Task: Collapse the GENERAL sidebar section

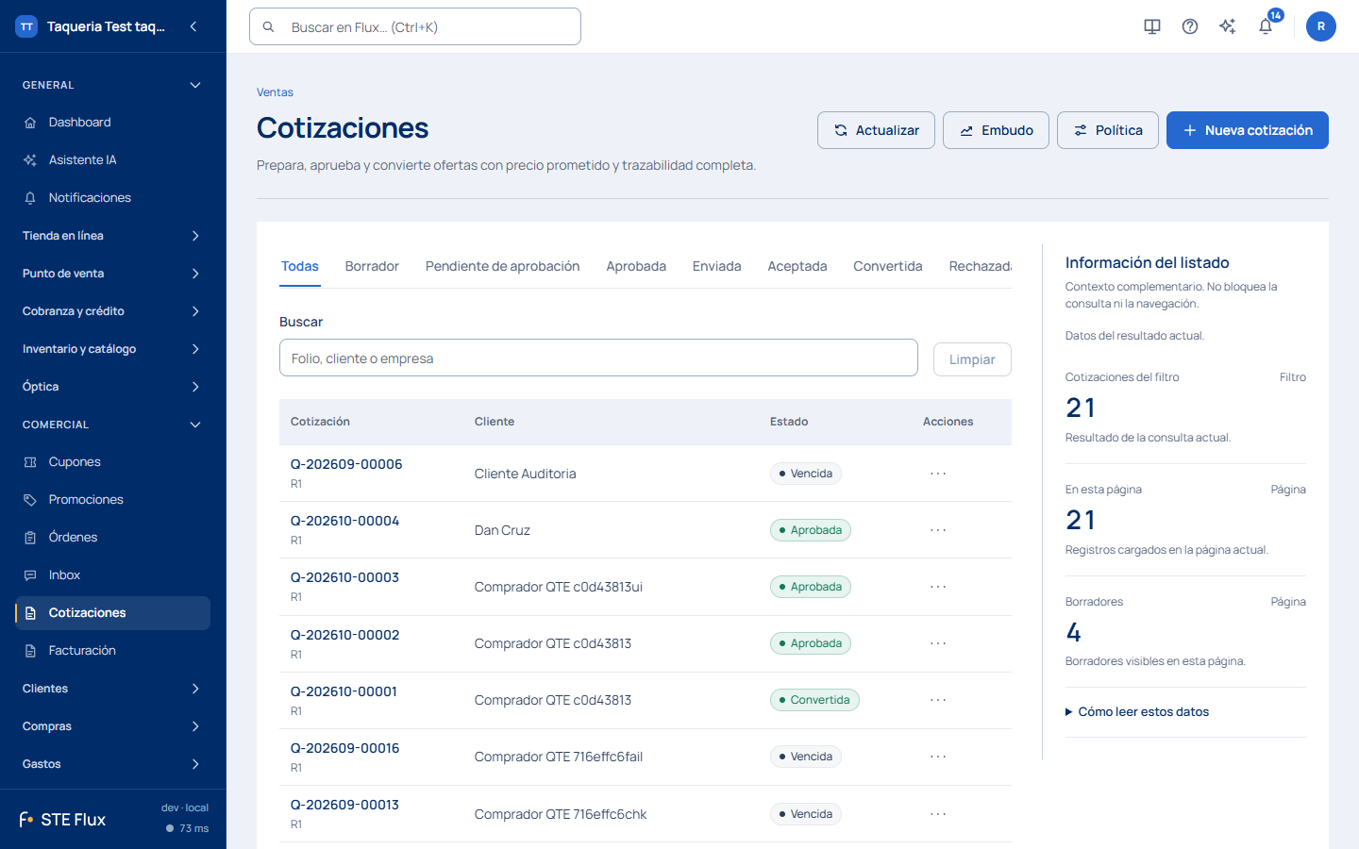Action: point(113,85)
